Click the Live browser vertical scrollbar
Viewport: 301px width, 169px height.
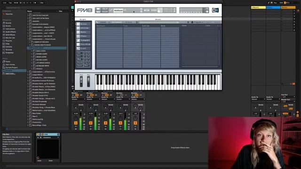[x=67, y=67]
